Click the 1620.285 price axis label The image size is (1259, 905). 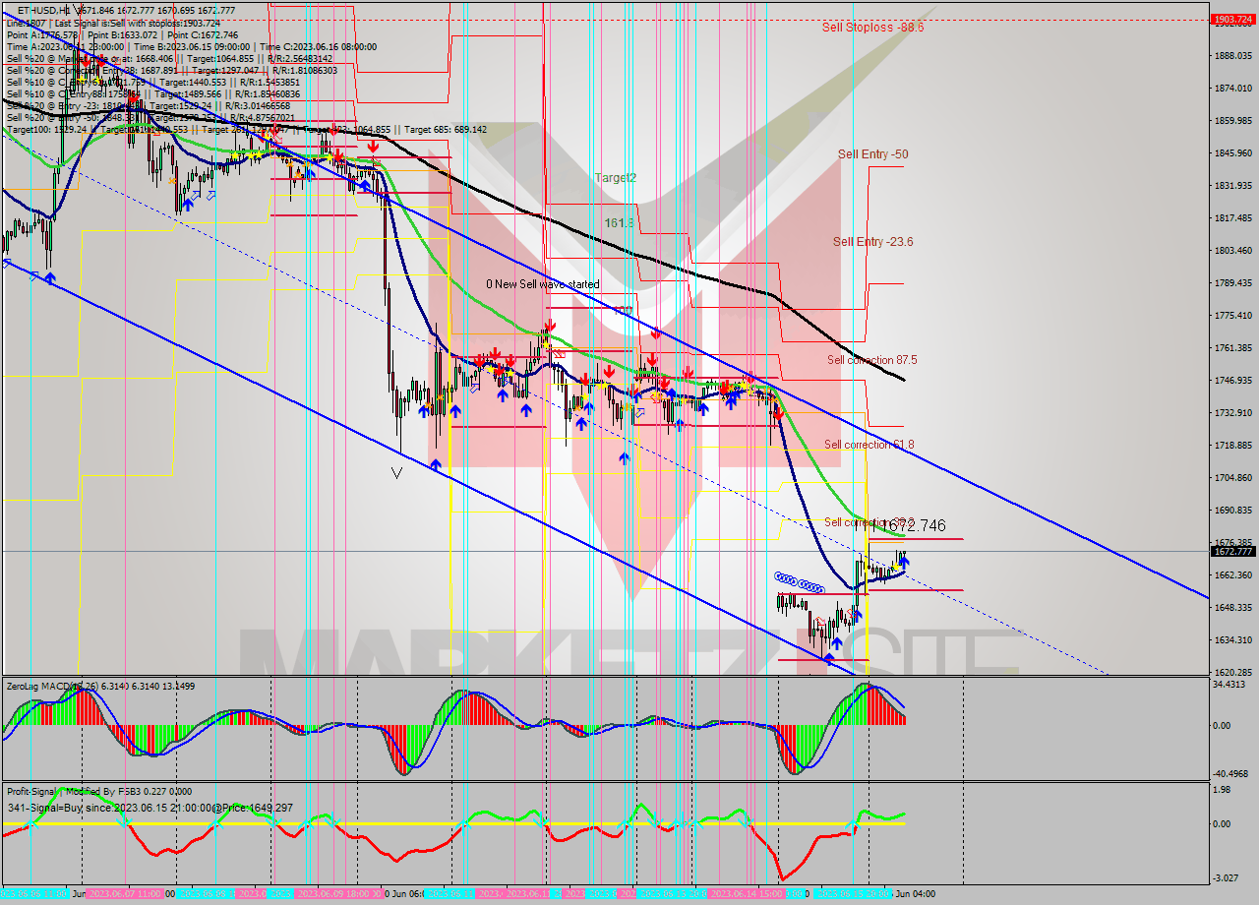click(1232, 673)
